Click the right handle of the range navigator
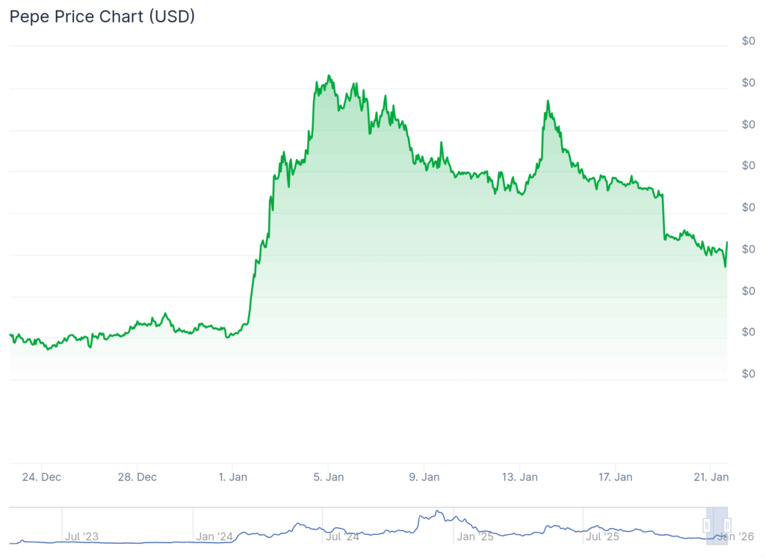765x558 pixels. 727,525
